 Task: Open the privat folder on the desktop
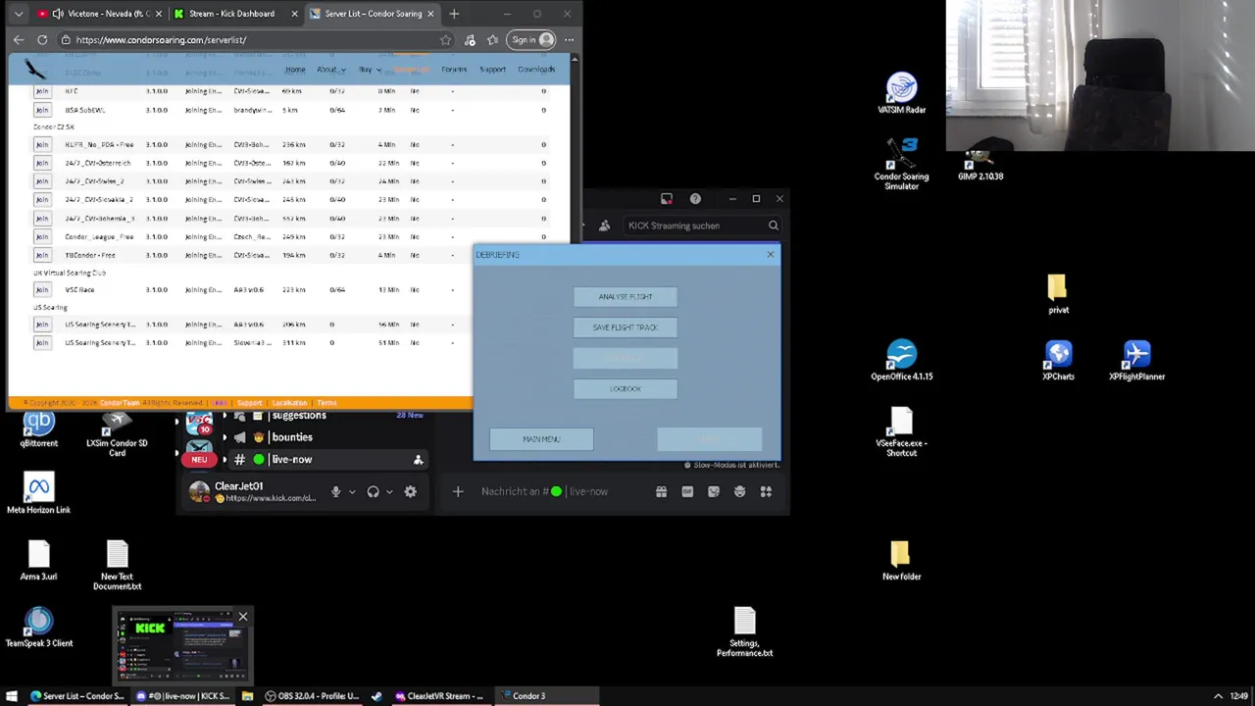tap(1058, 294)
